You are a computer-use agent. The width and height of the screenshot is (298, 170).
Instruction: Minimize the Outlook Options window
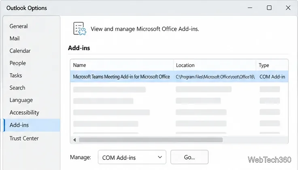250,8
